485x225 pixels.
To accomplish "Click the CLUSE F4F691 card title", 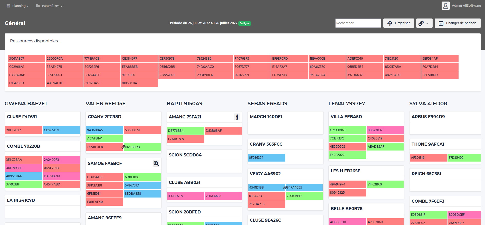I will [22, 117].
